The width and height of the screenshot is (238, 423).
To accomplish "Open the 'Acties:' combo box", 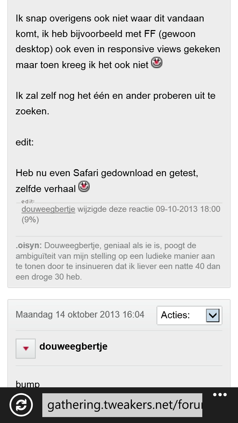I will [189, 315].
